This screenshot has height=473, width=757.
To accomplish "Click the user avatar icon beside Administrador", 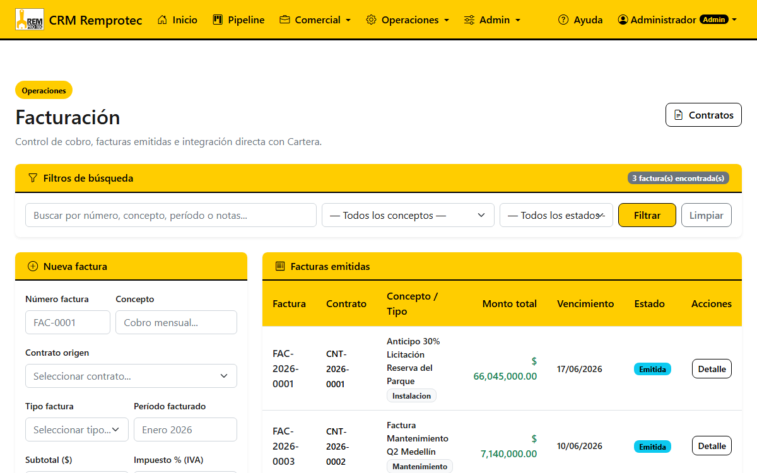I will tap(623, 20).
